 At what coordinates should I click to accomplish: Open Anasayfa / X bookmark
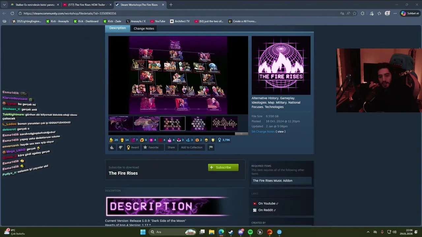click(x=136, y=21)
